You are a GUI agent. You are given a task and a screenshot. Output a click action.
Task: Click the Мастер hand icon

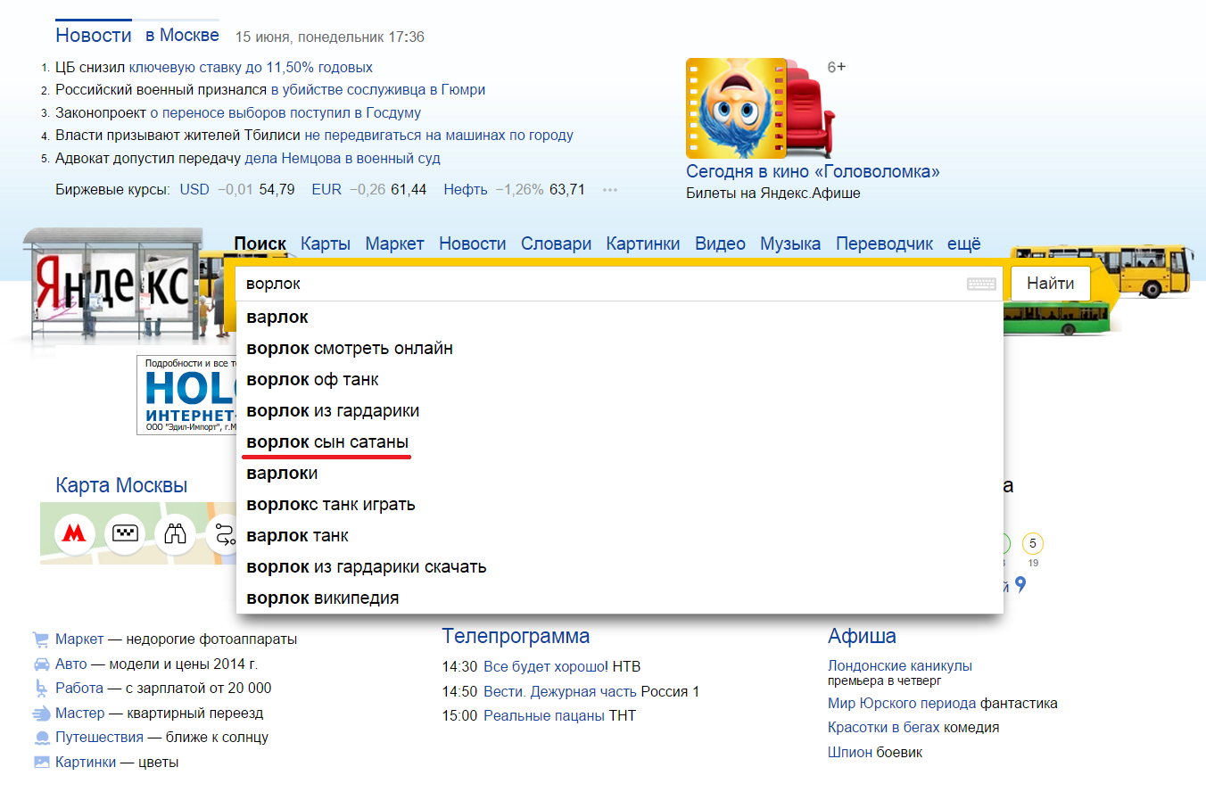coord(41,714)
